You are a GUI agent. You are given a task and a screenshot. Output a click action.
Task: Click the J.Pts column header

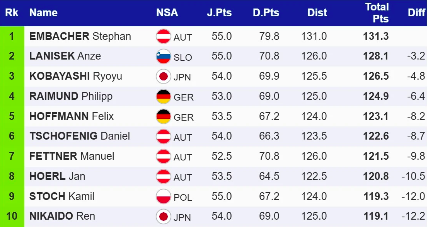219,13
